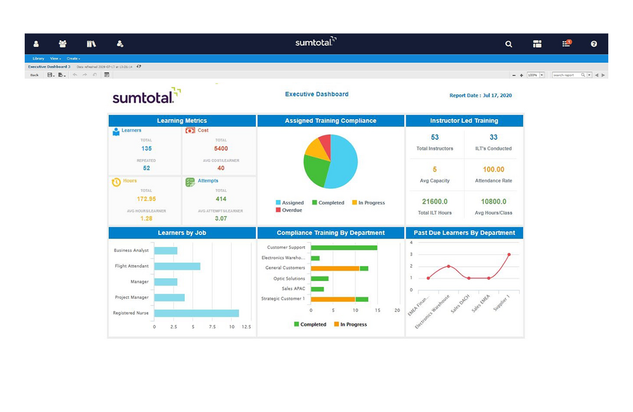Viewport: 633px width, 412px height.
Task: Click the Learners person icon
Action: [x=116, y=132]
